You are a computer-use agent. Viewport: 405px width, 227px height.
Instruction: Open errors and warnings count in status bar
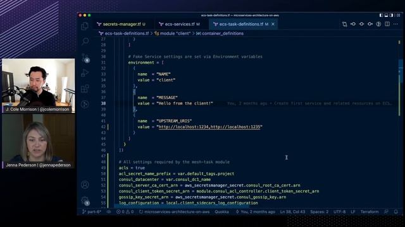pyautogui.click(x=125, y=212)
